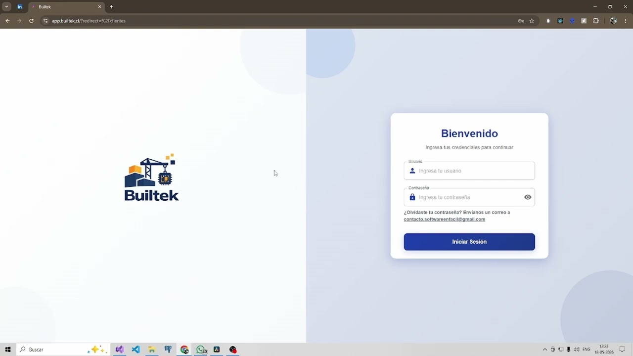This screenshot has width=633, height=356.
Task: Open File Explorer from taskbar
Action: click(152, 350)
